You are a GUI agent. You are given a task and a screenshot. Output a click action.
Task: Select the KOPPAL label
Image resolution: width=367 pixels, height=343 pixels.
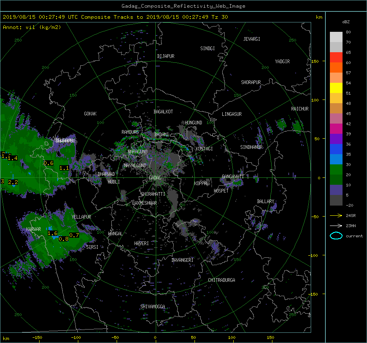coord(201,183)
